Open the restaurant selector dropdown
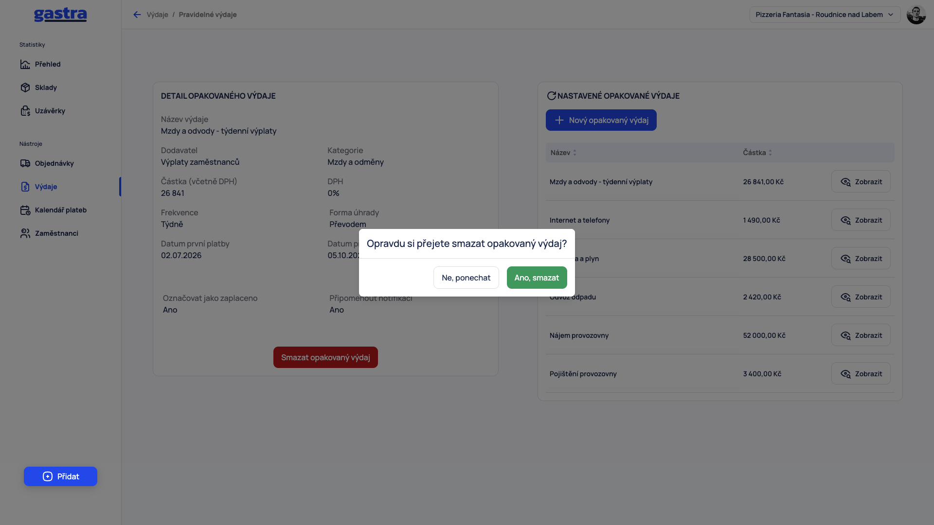This screenshot has height=525, width=934. [x=825, y=15]
